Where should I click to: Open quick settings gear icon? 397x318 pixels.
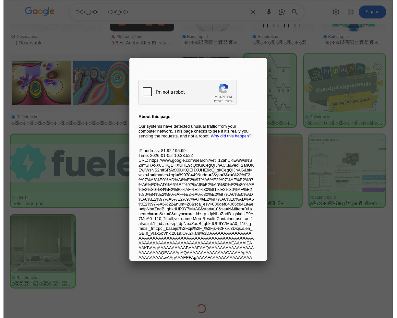pos(336,12)
